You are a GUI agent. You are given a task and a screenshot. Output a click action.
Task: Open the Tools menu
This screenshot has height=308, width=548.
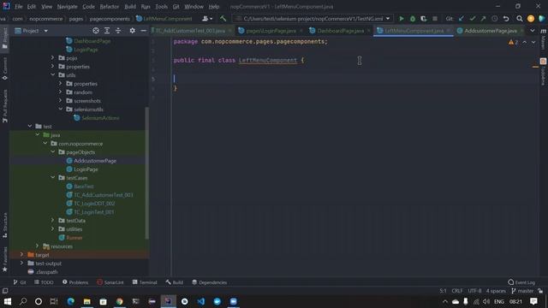[161, 7]
